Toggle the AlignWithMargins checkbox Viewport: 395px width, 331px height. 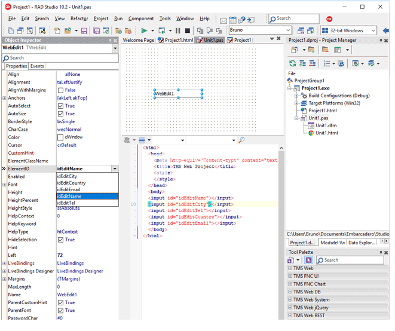point(60,90)
